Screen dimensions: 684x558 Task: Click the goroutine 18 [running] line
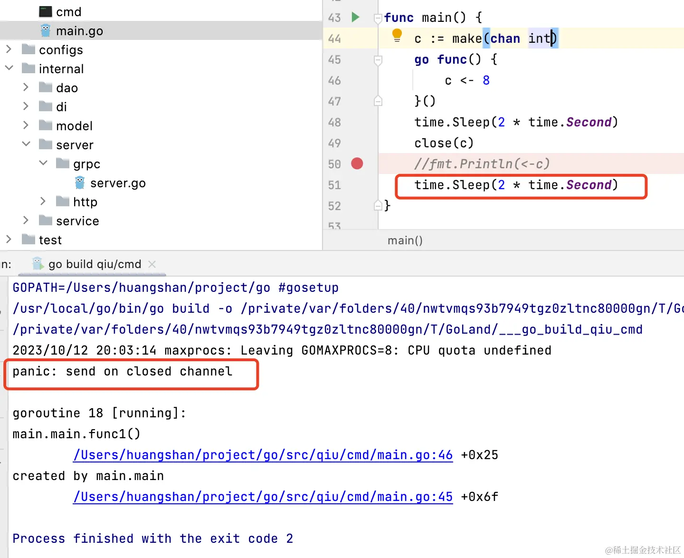pyautogui.click(x=99, y=413)
